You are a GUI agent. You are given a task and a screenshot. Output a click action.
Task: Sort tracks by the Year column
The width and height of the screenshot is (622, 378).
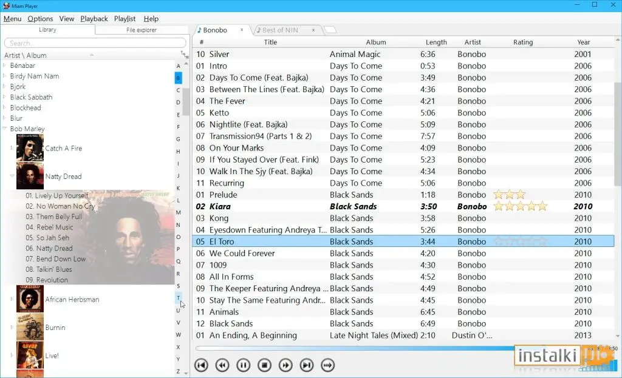pyautogui.click(x=584, y=42)
